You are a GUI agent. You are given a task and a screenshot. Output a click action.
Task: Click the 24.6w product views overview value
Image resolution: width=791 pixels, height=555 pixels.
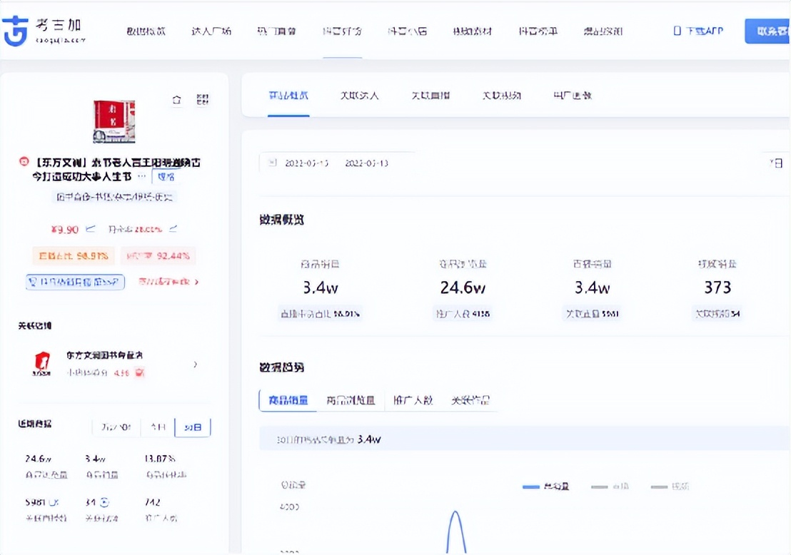[463, 287]
